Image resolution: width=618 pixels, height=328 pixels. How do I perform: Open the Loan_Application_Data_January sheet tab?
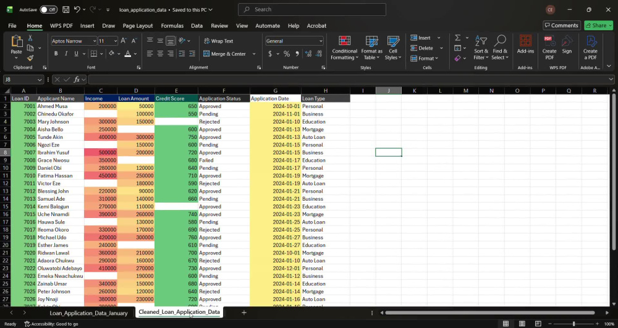pos(88,313)
